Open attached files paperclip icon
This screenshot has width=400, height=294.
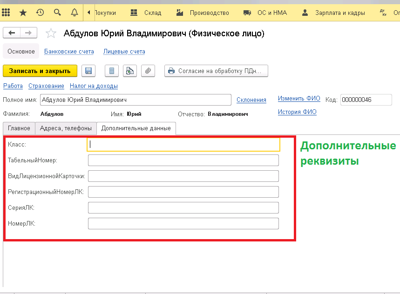(x=148, y=71)
